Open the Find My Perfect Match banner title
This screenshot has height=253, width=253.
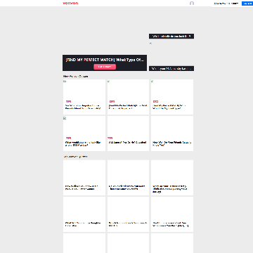pos(105,60)
